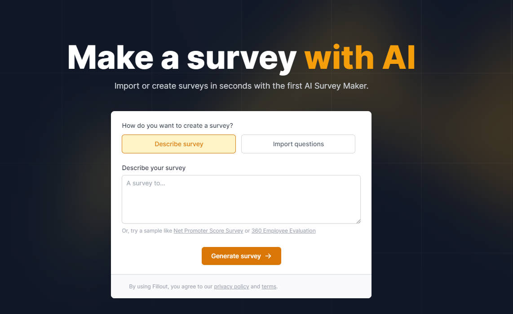Activate the Describe survey tab
Viewport: 513px width, 314px height.
178,144
